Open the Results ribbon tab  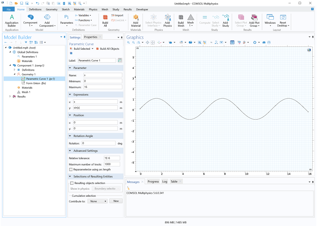[x=128, y=9]
